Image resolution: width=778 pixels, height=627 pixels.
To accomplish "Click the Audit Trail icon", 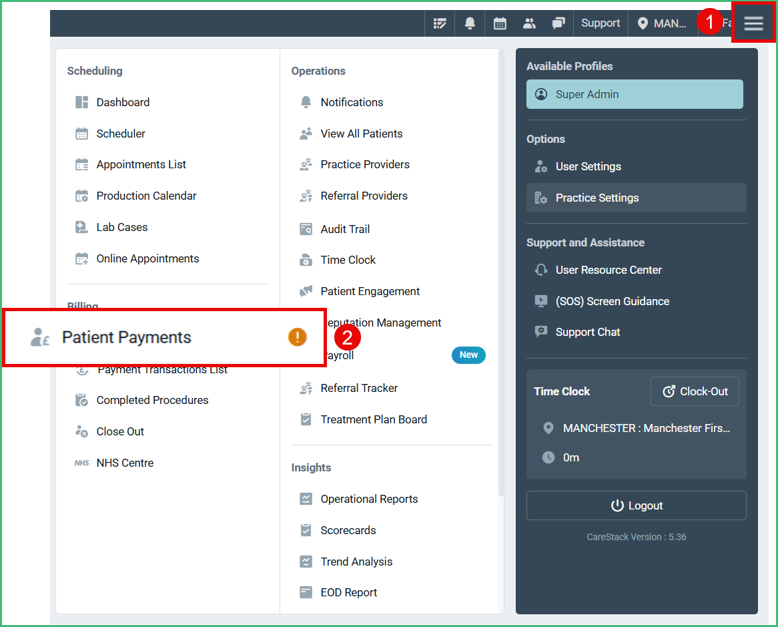I will pos(306,229).
